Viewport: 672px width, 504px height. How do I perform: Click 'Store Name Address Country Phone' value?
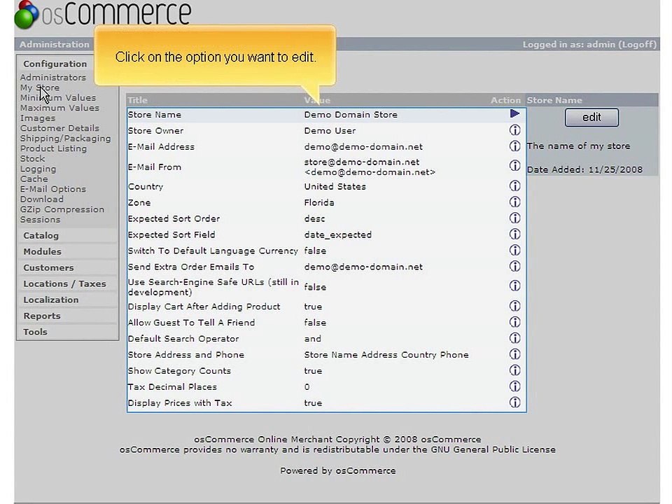pos(386,355)
